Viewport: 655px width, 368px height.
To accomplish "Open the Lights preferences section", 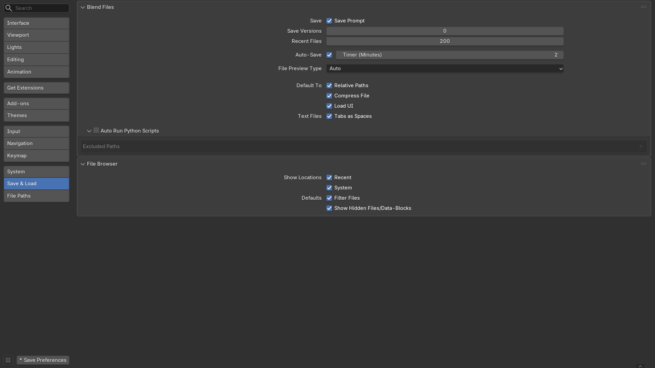I will 37,47.
